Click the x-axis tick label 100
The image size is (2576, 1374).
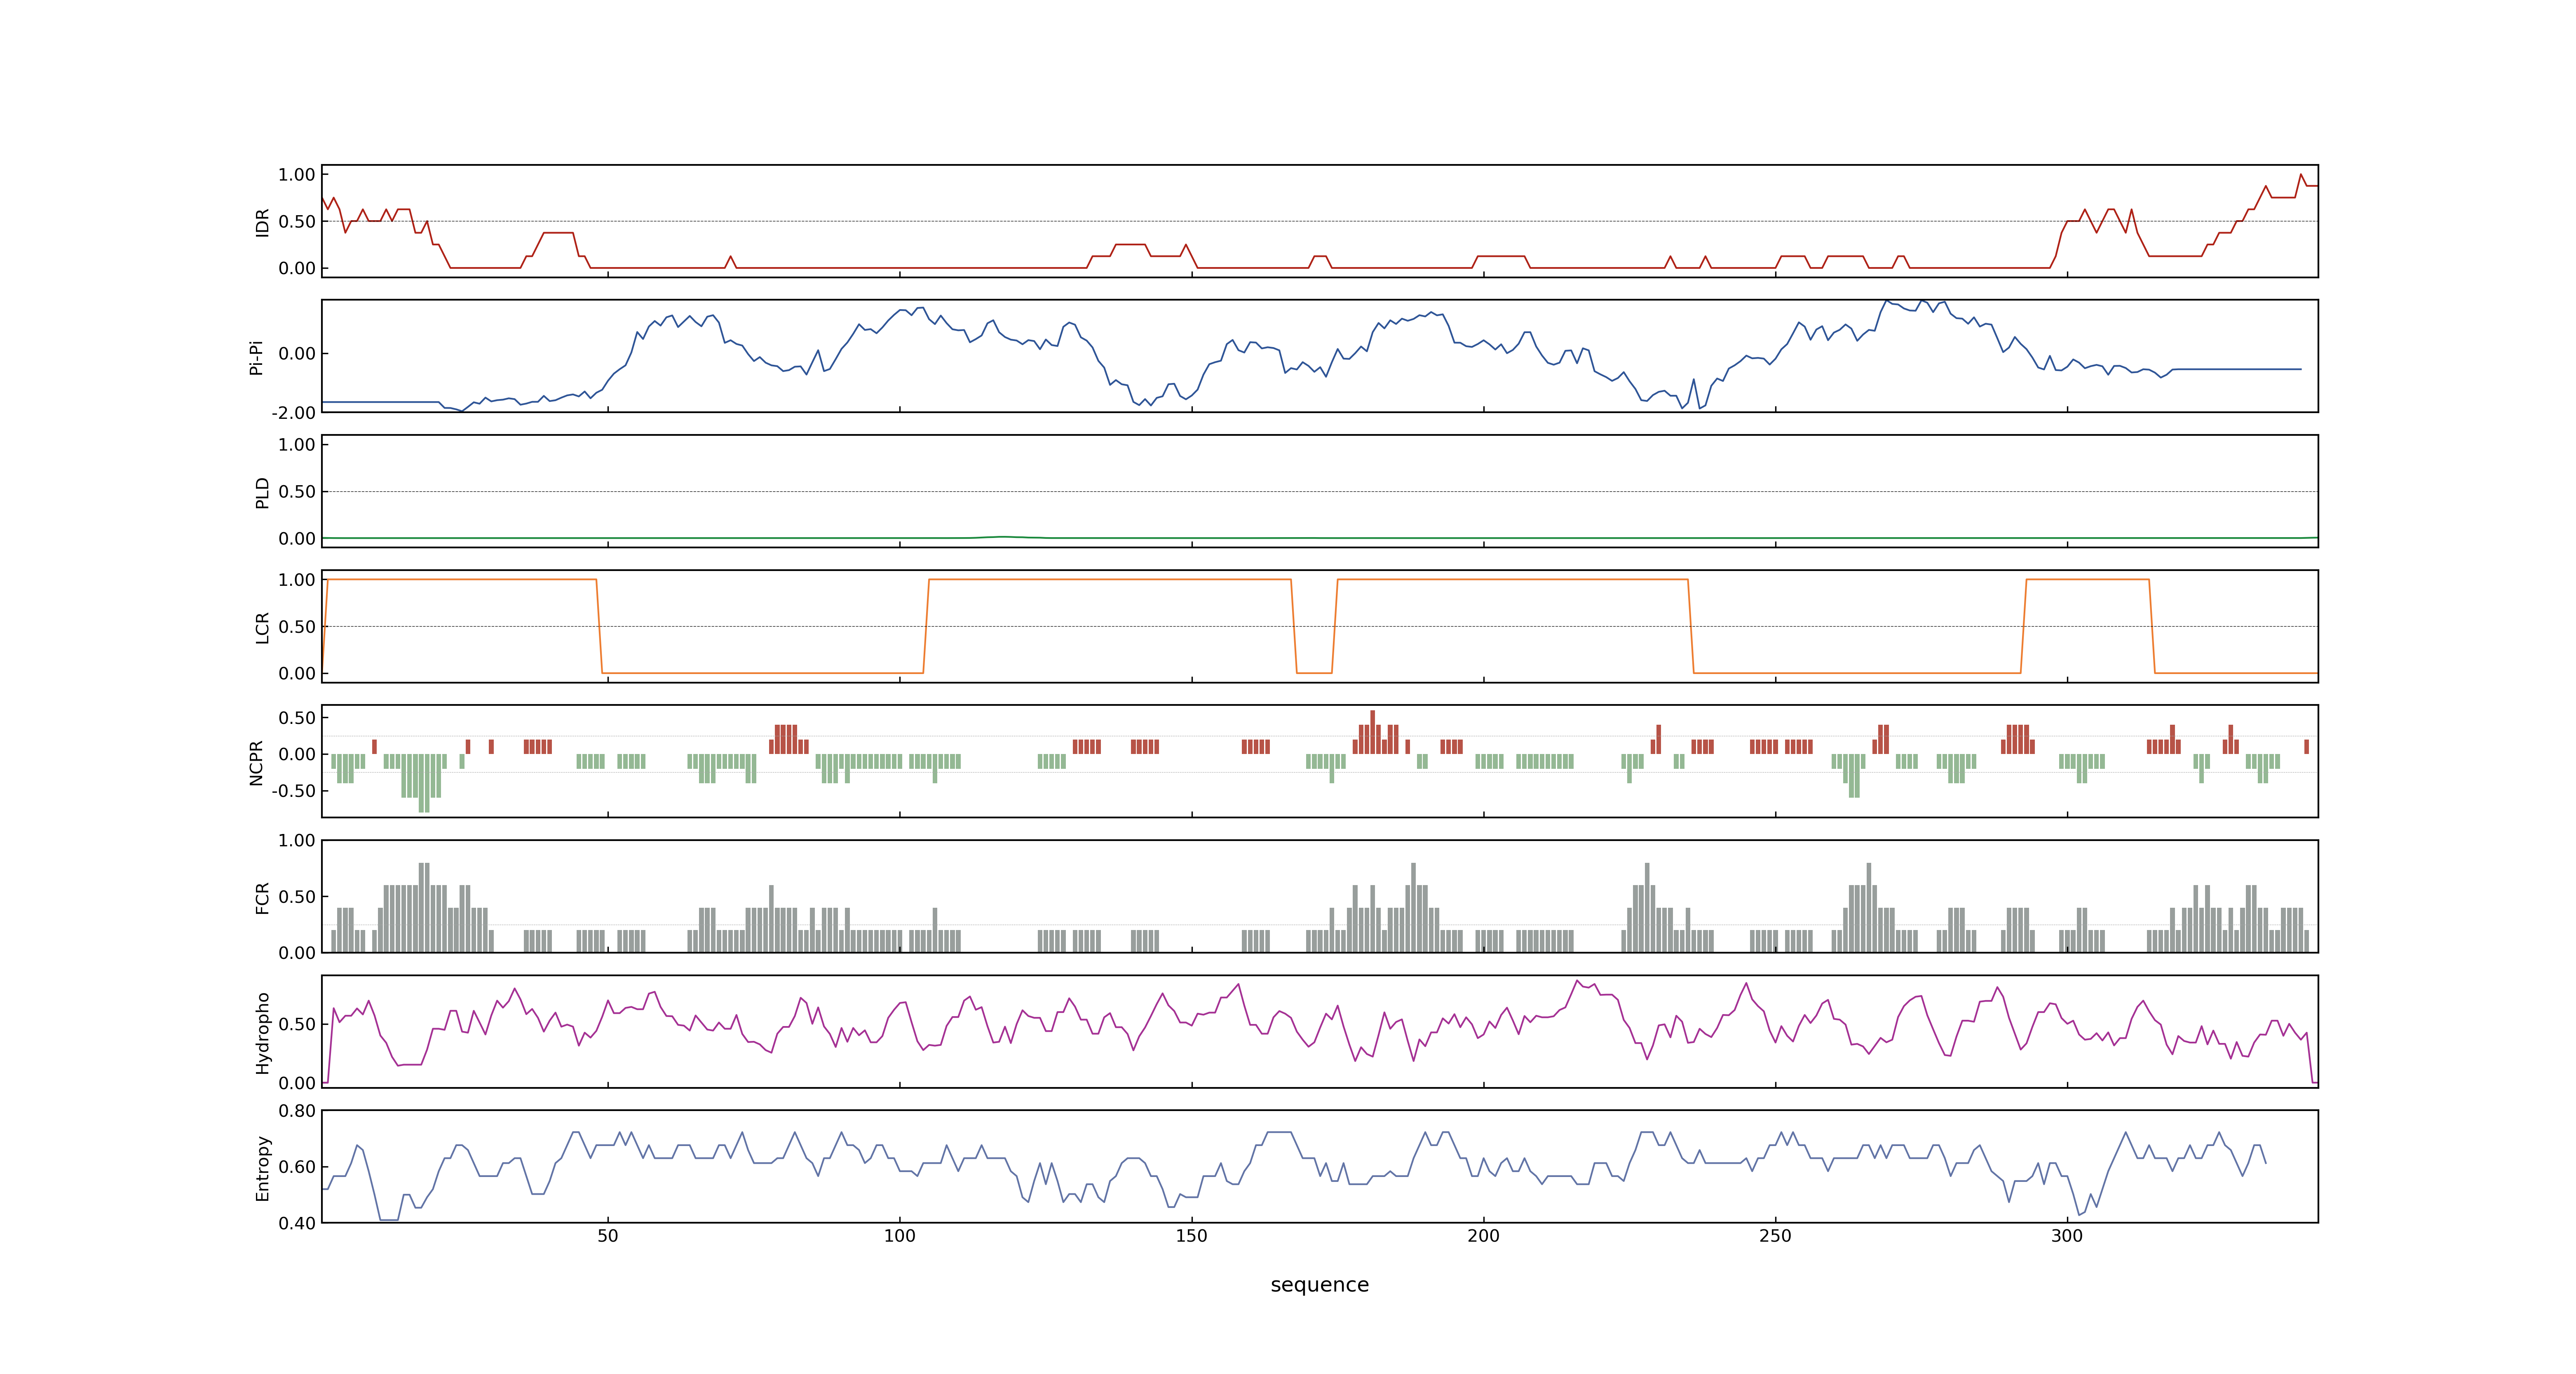(900, 1236)
